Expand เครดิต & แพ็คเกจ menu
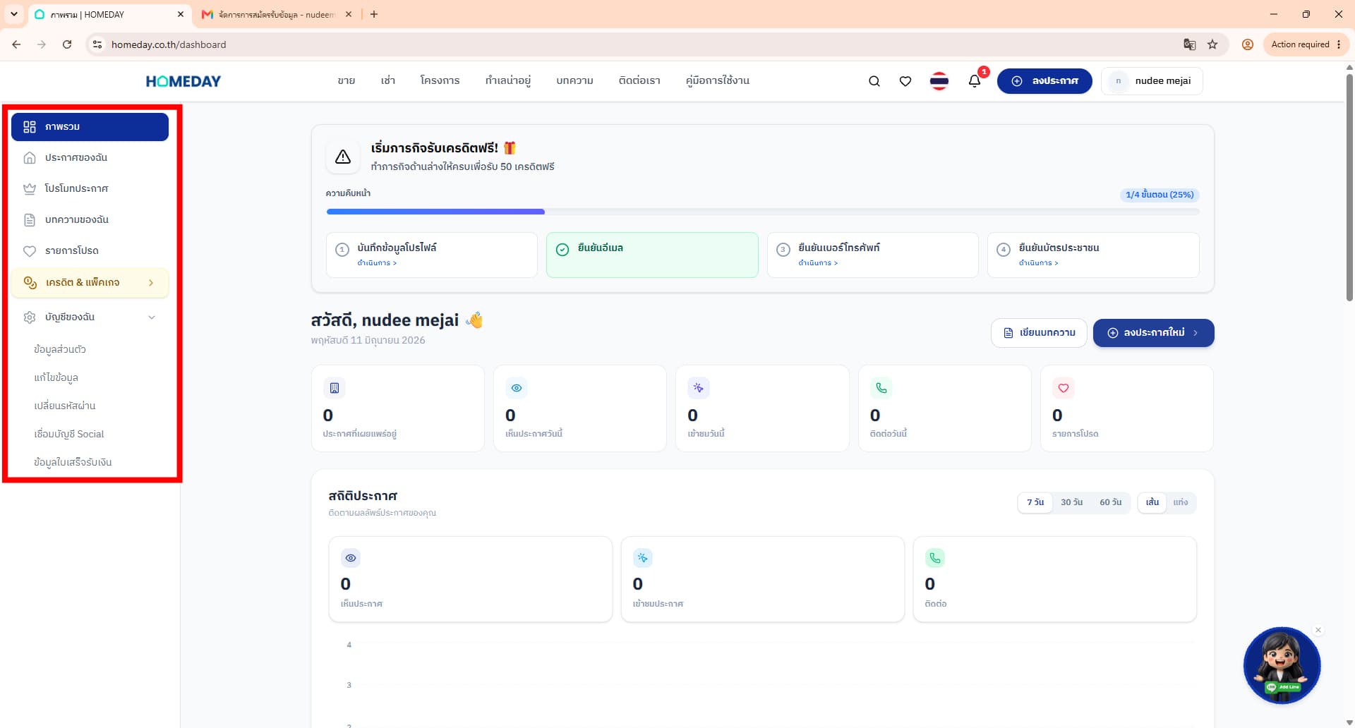This screenshot has height=728, width=1355. click(x=90, y=283)
